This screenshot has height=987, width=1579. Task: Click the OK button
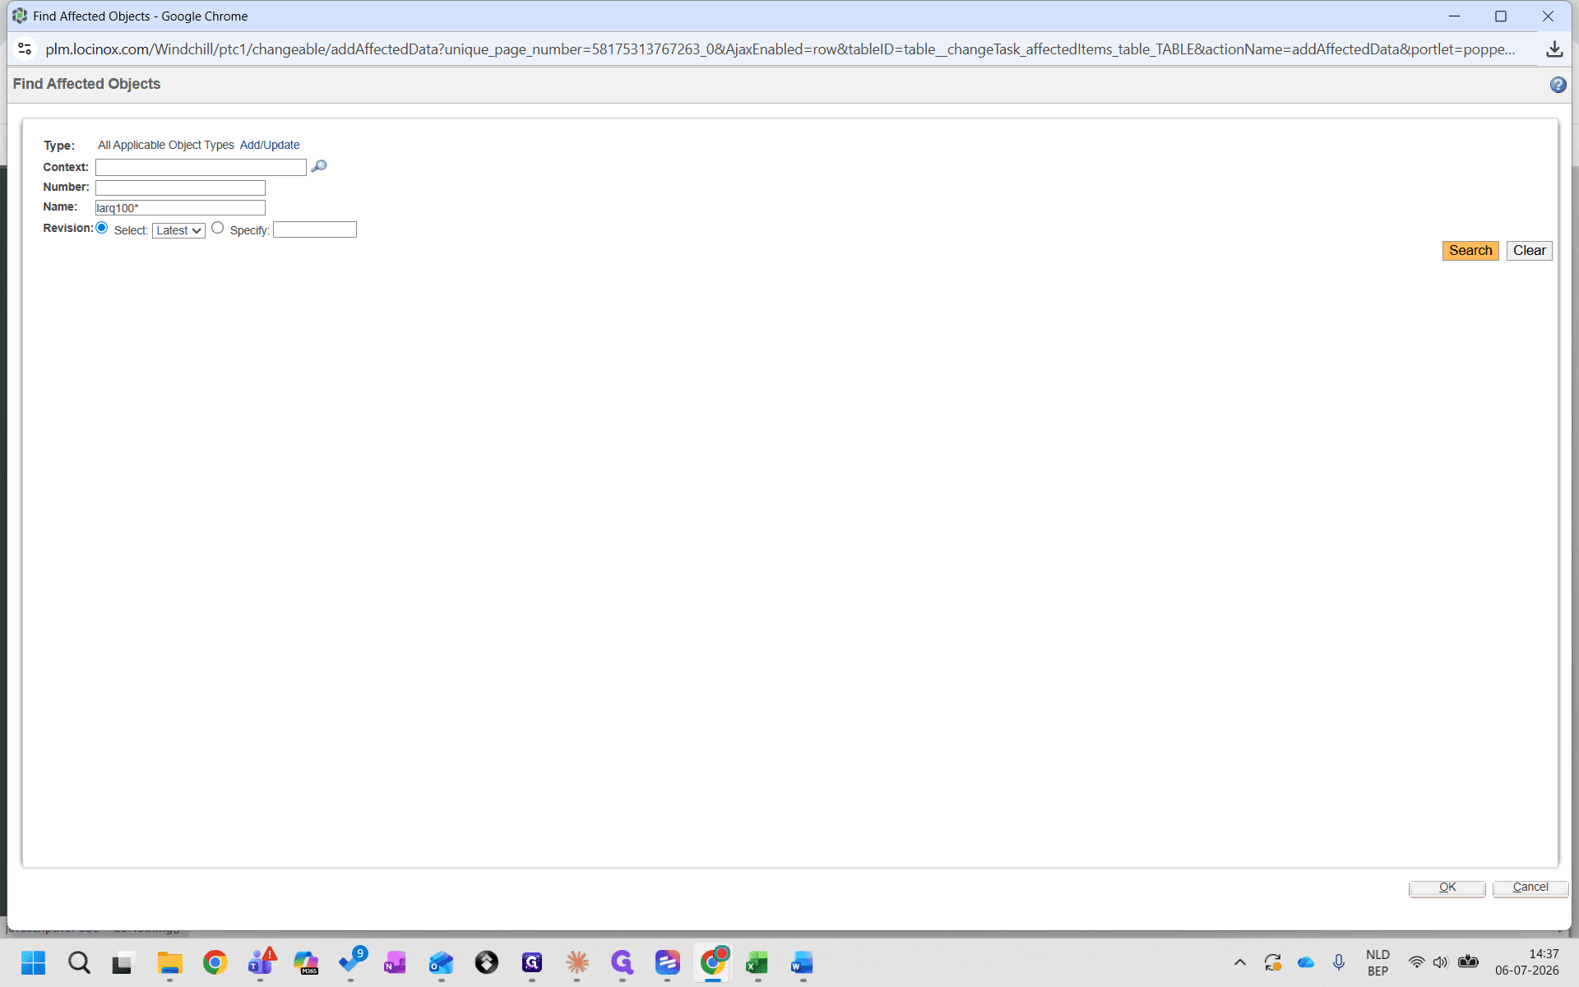1447,887
